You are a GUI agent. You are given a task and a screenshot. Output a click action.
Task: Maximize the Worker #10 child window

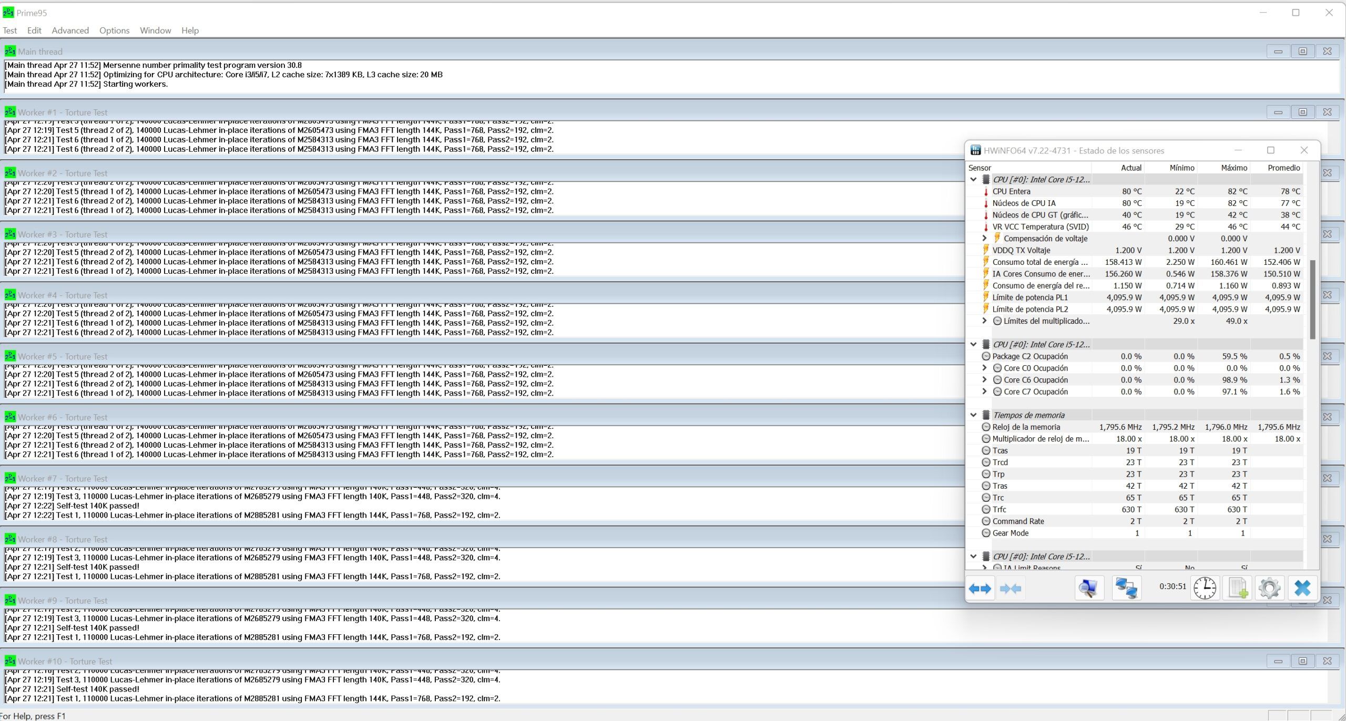point(1302,661)
